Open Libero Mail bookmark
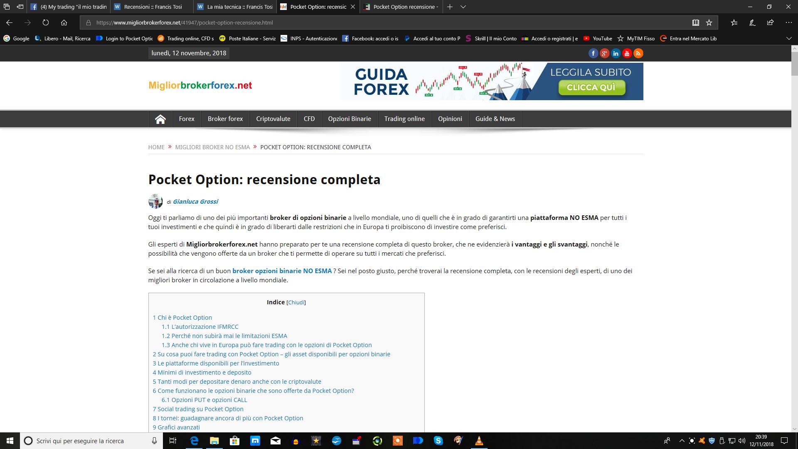The image size is (798, 449). (x=62, y=38)
